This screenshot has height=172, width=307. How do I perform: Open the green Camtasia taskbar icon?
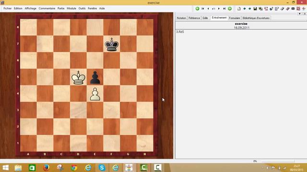click(144, 168)
